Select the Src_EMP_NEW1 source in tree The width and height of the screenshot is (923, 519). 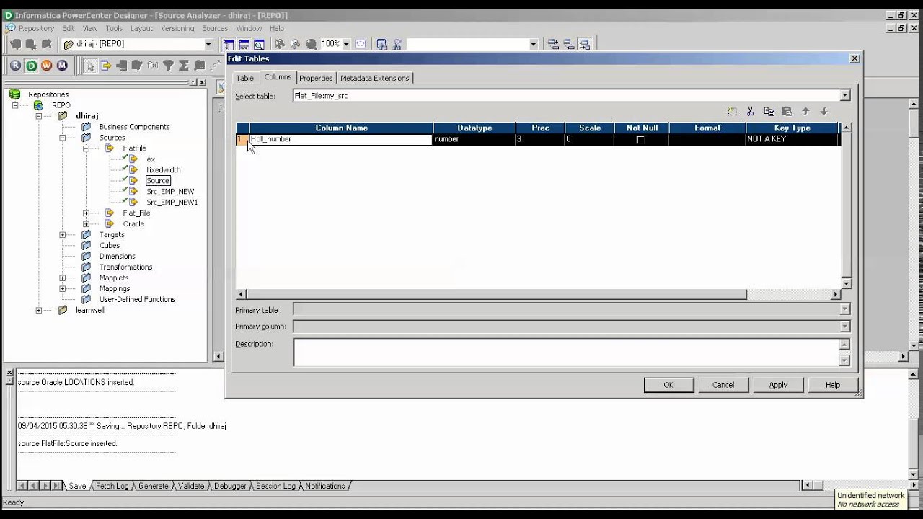click(172, 203)
